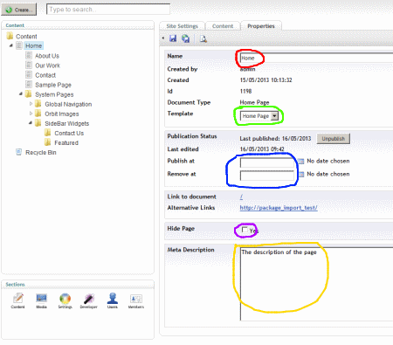Screen dimensions: 393x345
Task: Click the Preview page icon
Action: [x=203, y=38]
